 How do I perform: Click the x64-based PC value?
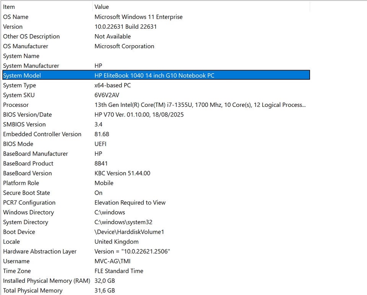[112, 85]
